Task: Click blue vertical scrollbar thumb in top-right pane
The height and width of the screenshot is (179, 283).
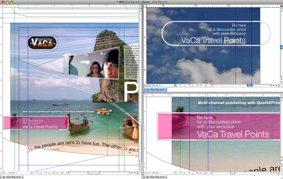Action: 281,47
